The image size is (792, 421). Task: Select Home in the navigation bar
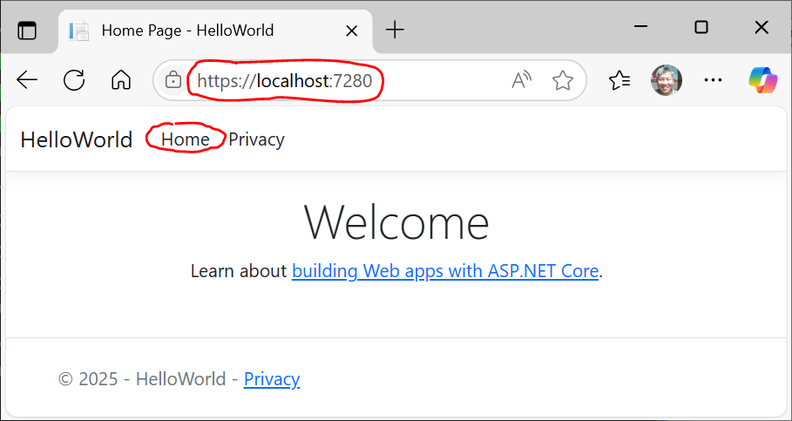185,139
